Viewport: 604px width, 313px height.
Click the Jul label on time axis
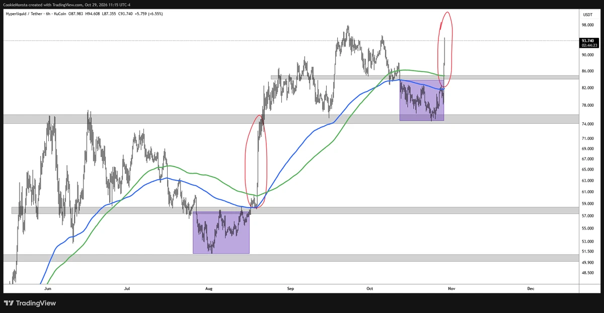(127, 289)
